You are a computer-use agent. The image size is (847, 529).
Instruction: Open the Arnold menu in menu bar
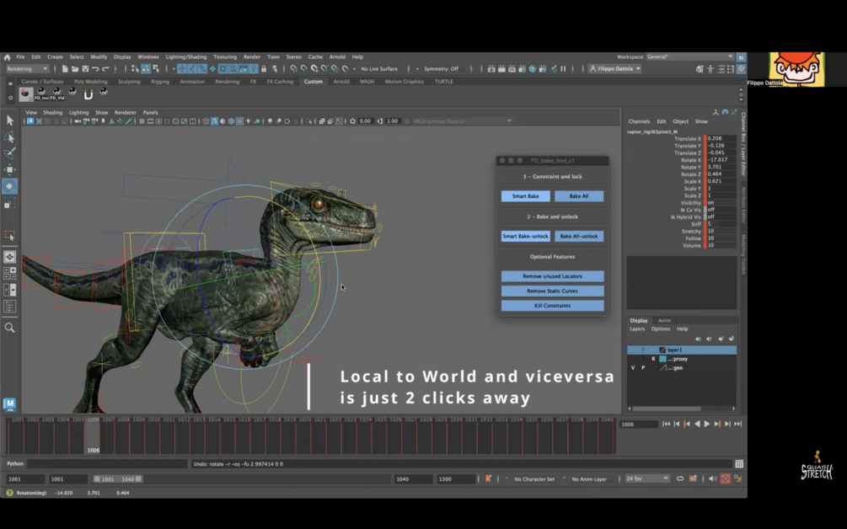337,56
